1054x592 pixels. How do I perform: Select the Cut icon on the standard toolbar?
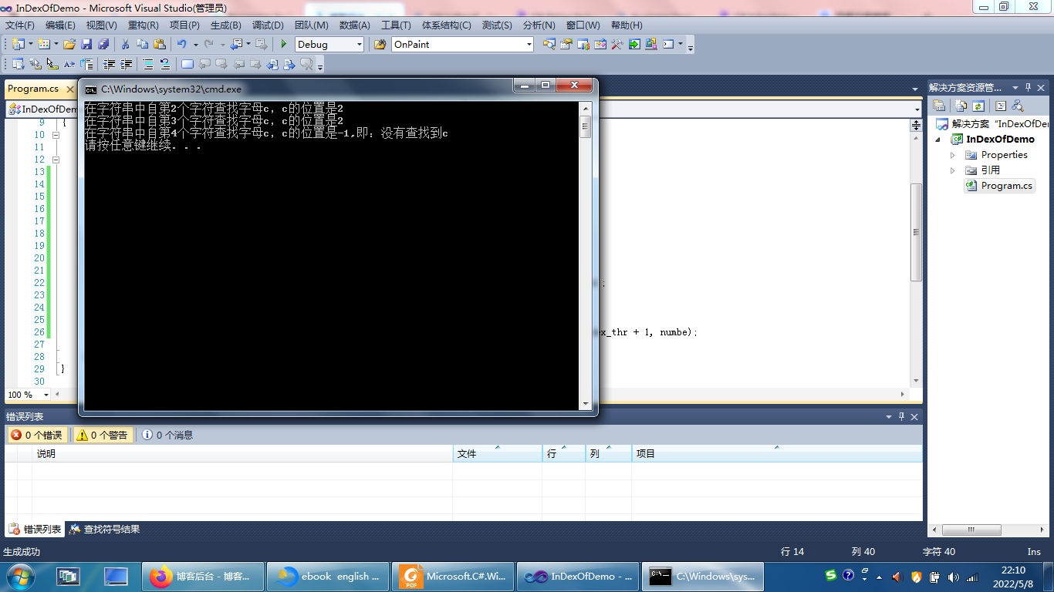click(x=126, y=44)
